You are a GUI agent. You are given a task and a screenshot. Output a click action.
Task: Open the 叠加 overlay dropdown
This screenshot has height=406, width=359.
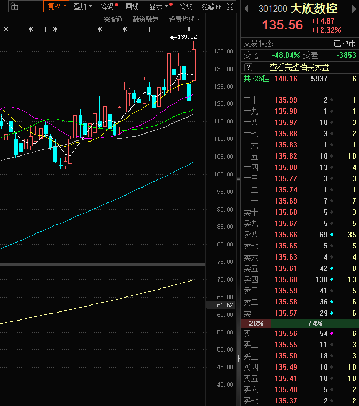82,6
